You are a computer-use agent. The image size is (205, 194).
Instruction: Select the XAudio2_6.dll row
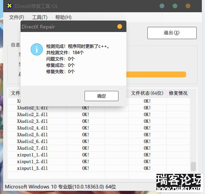pos(99,141)
